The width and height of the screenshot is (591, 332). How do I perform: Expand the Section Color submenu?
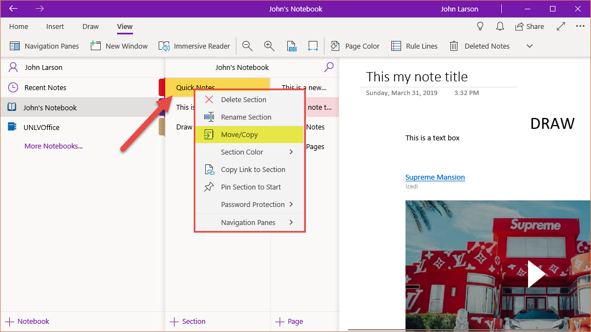click(x=250, y=152)
